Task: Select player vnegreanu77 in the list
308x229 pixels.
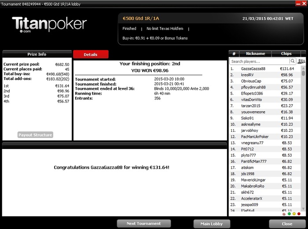Action: coord(265,143)
